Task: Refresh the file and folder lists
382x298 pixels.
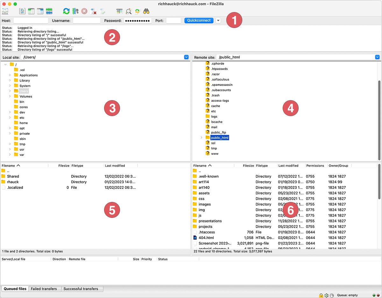Action: [x=66, y=11]
